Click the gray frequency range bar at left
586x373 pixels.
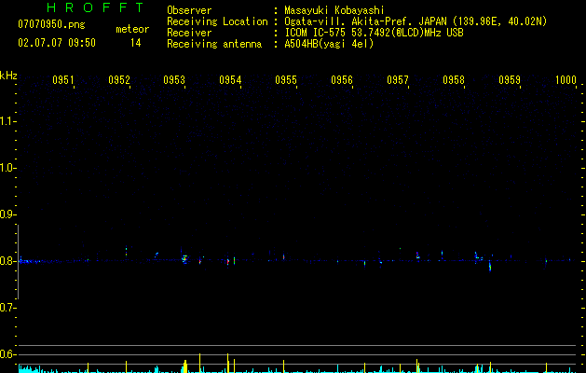(x=18, y=262)
